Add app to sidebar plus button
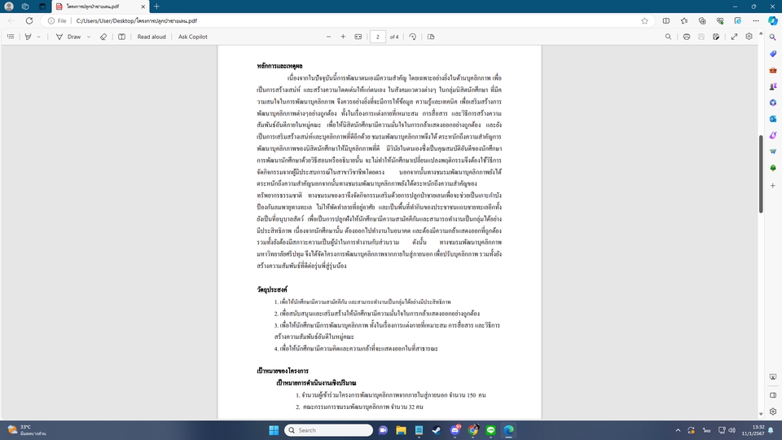782x440 pixels. tap(772, 185)
